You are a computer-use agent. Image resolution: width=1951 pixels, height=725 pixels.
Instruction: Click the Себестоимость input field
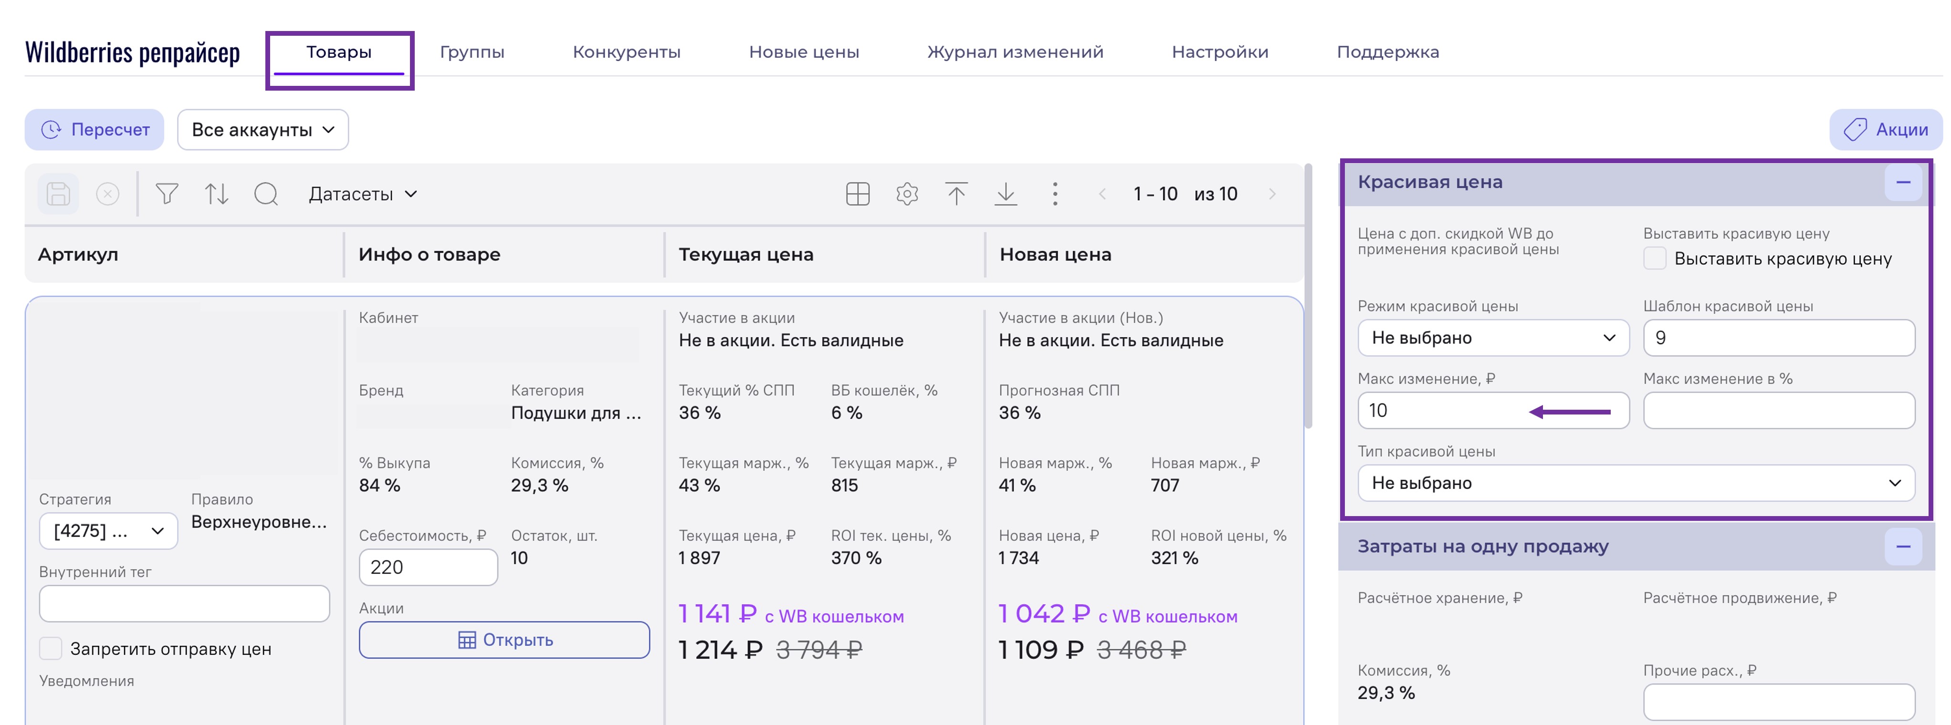[x=428, y=567]
